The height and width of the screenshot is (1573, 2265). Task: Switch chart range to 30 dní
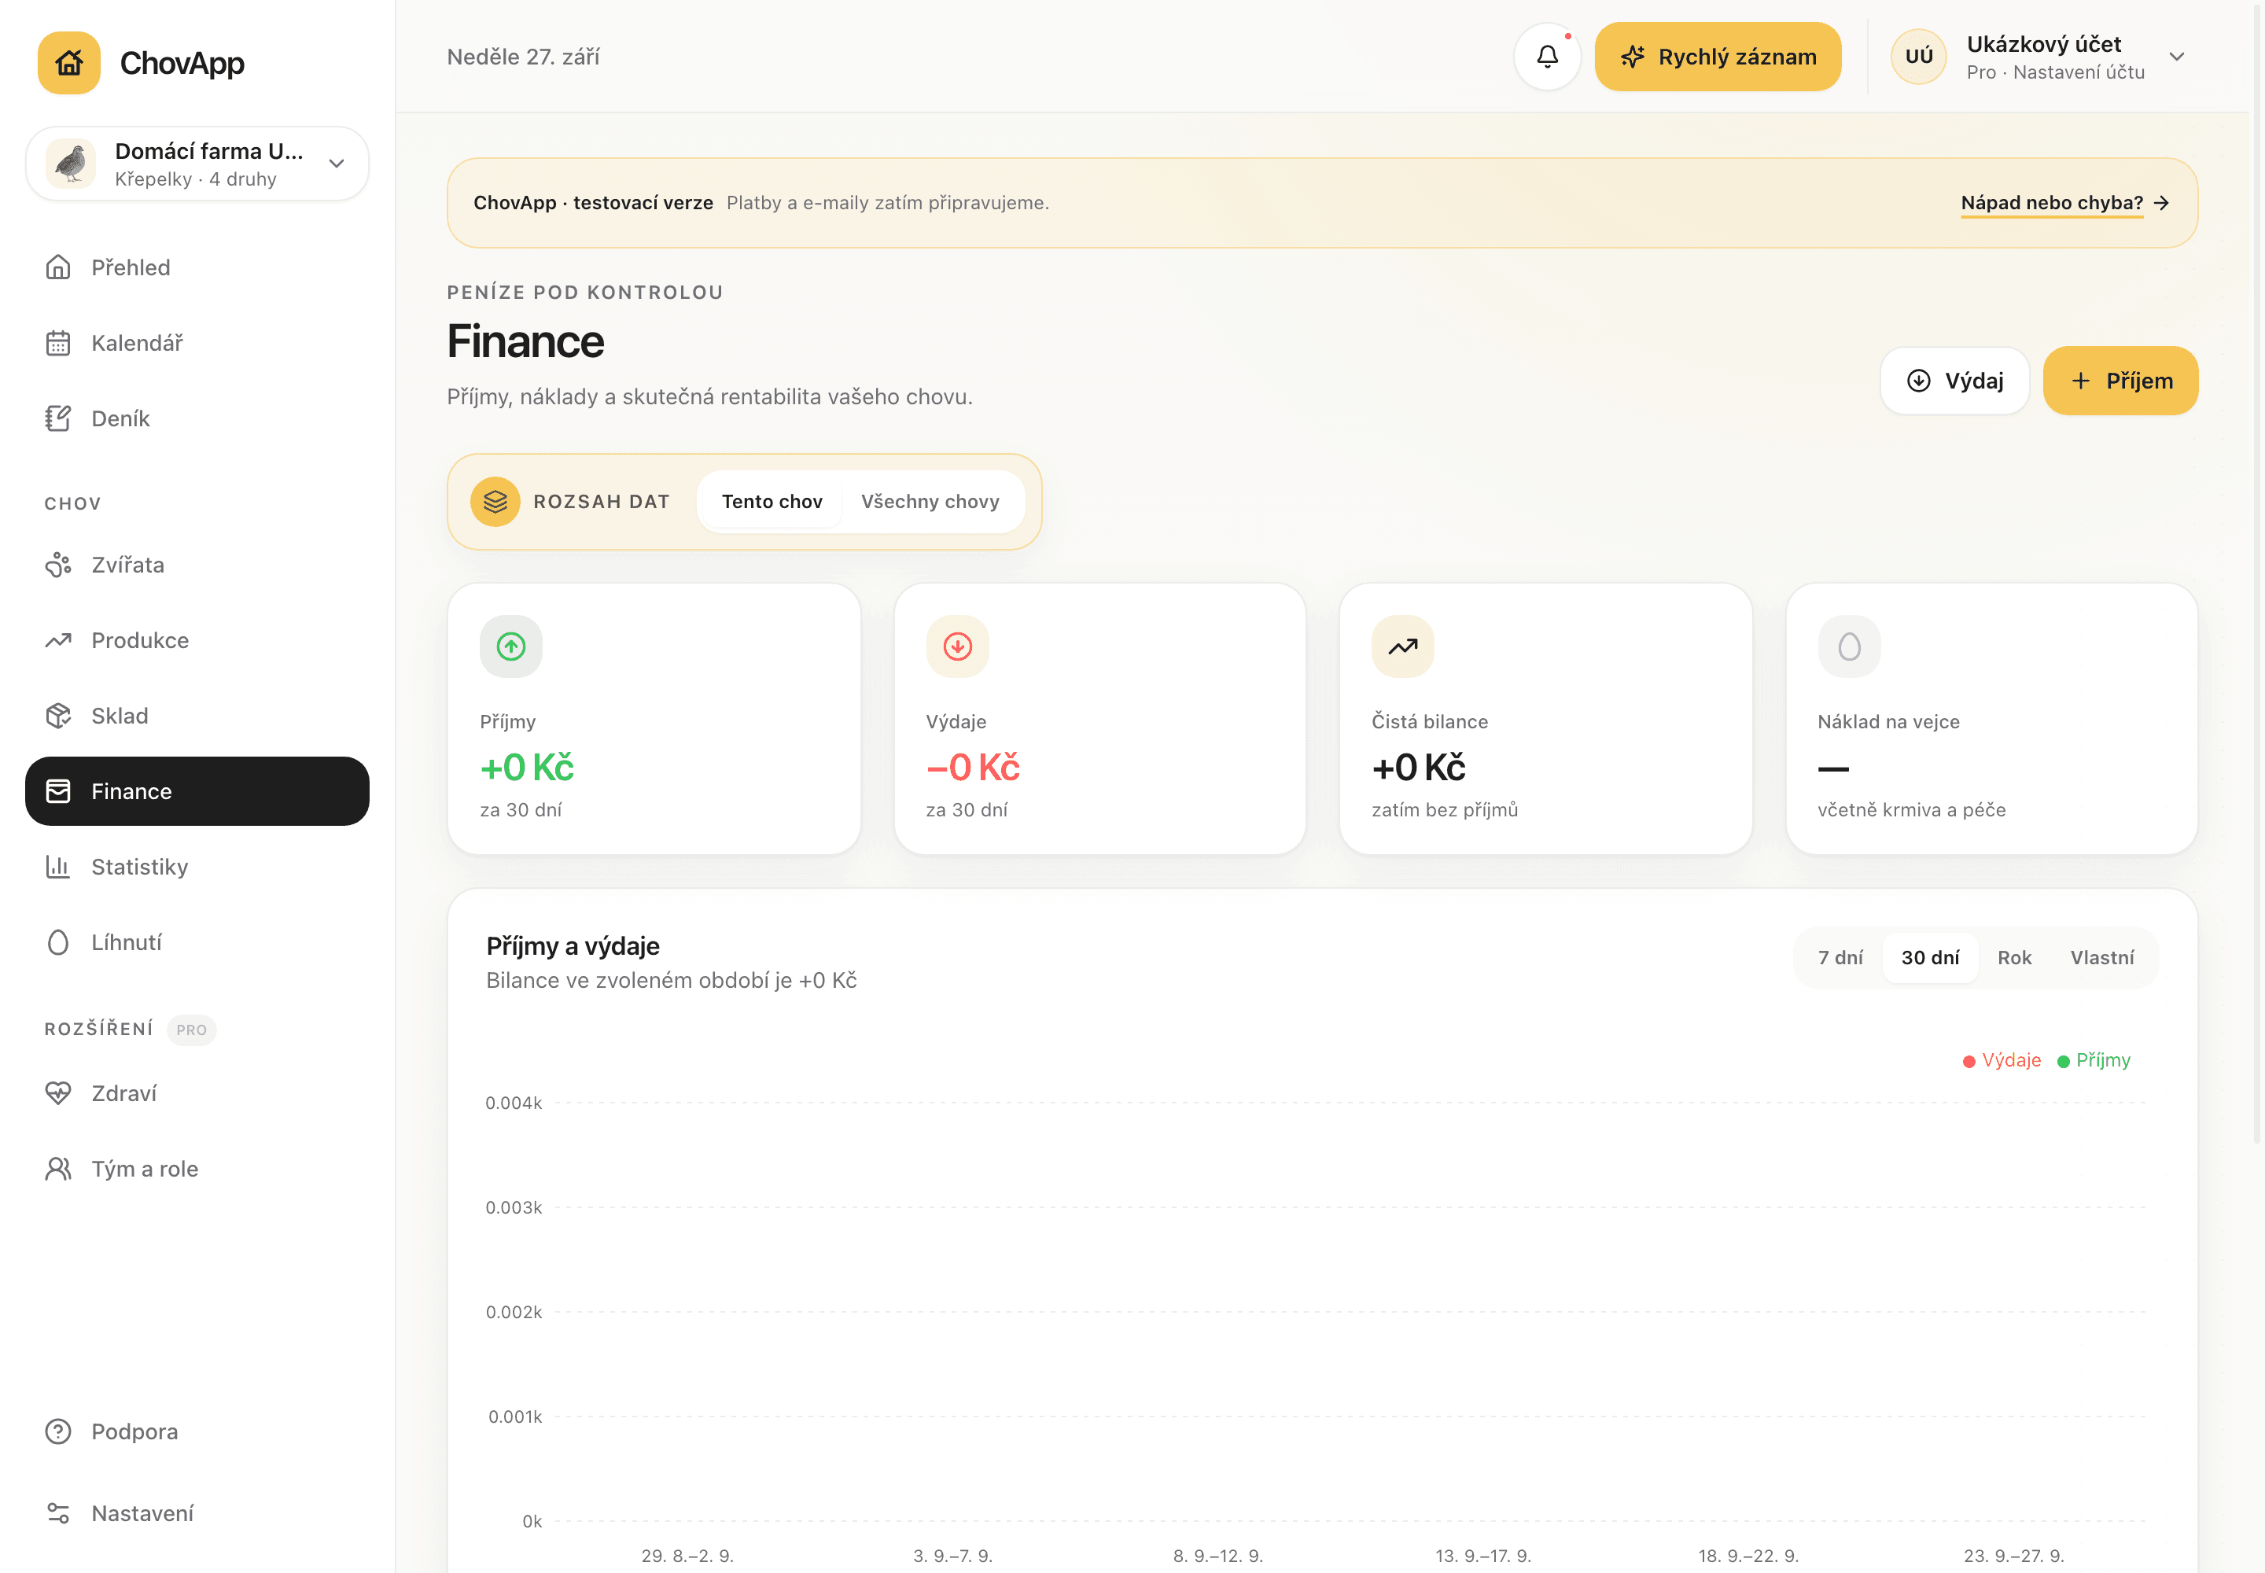pyautogui.click(x=1930, y=958)
